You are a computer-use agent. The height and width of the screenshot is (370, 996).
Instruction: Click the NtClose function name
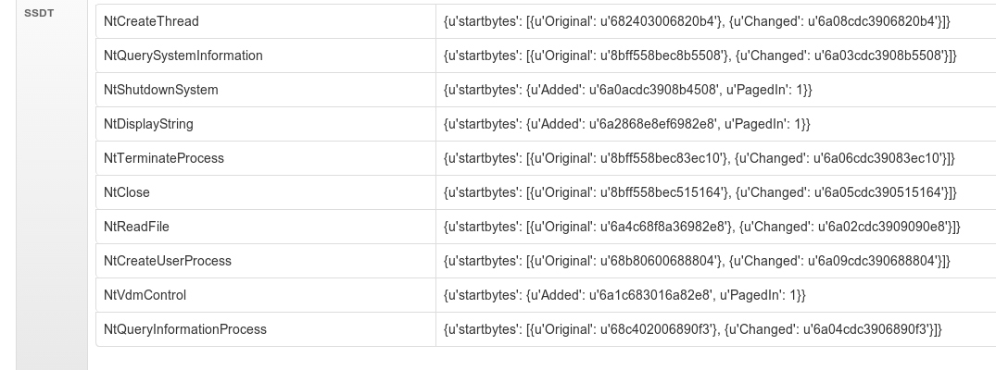(126, 193)
